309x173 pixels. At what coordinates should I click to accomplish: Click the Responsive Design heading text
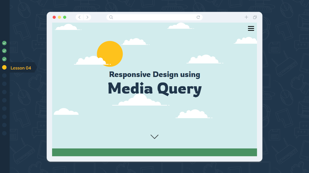pyautogui.click(x=154, y=74)
